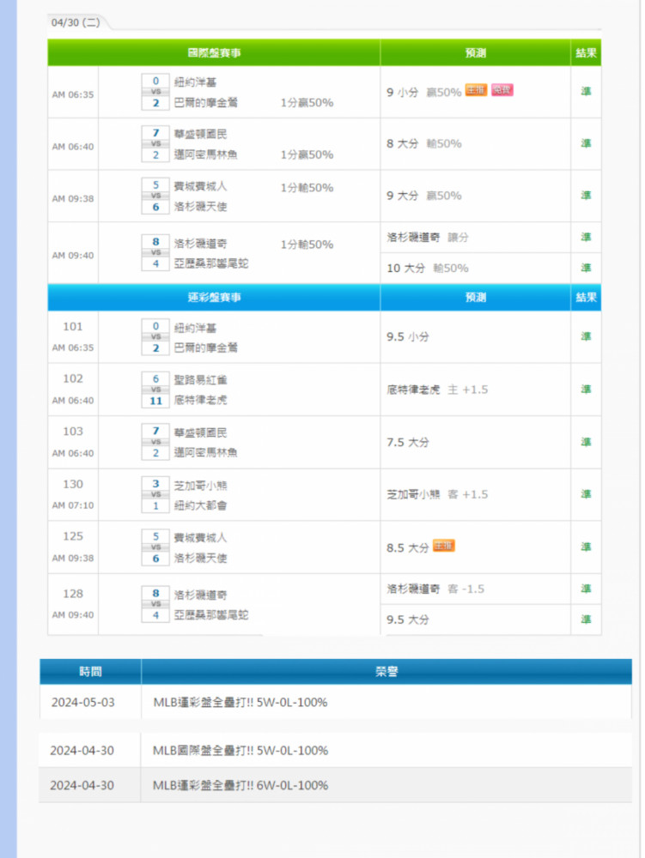Click the 預測 header in the blue bar
645x858 pixels.
475,297
